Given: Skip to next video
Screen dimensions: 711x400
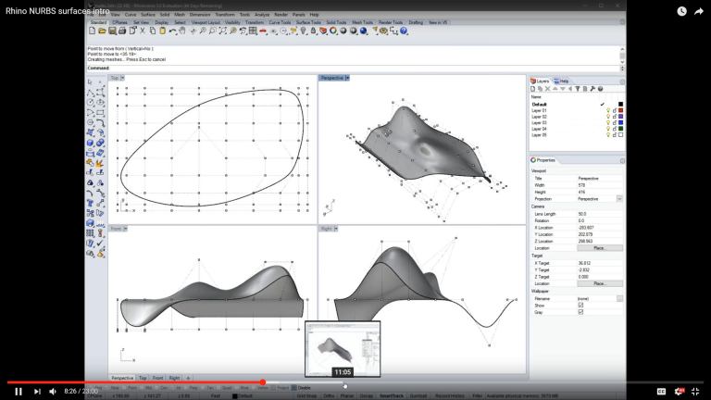Looking at the screenshot, I should (x=36, y=392).
